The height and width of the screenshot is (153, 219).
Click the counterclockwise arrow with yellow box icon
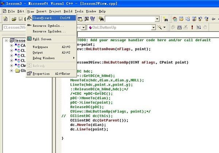(x=200, y=19)
